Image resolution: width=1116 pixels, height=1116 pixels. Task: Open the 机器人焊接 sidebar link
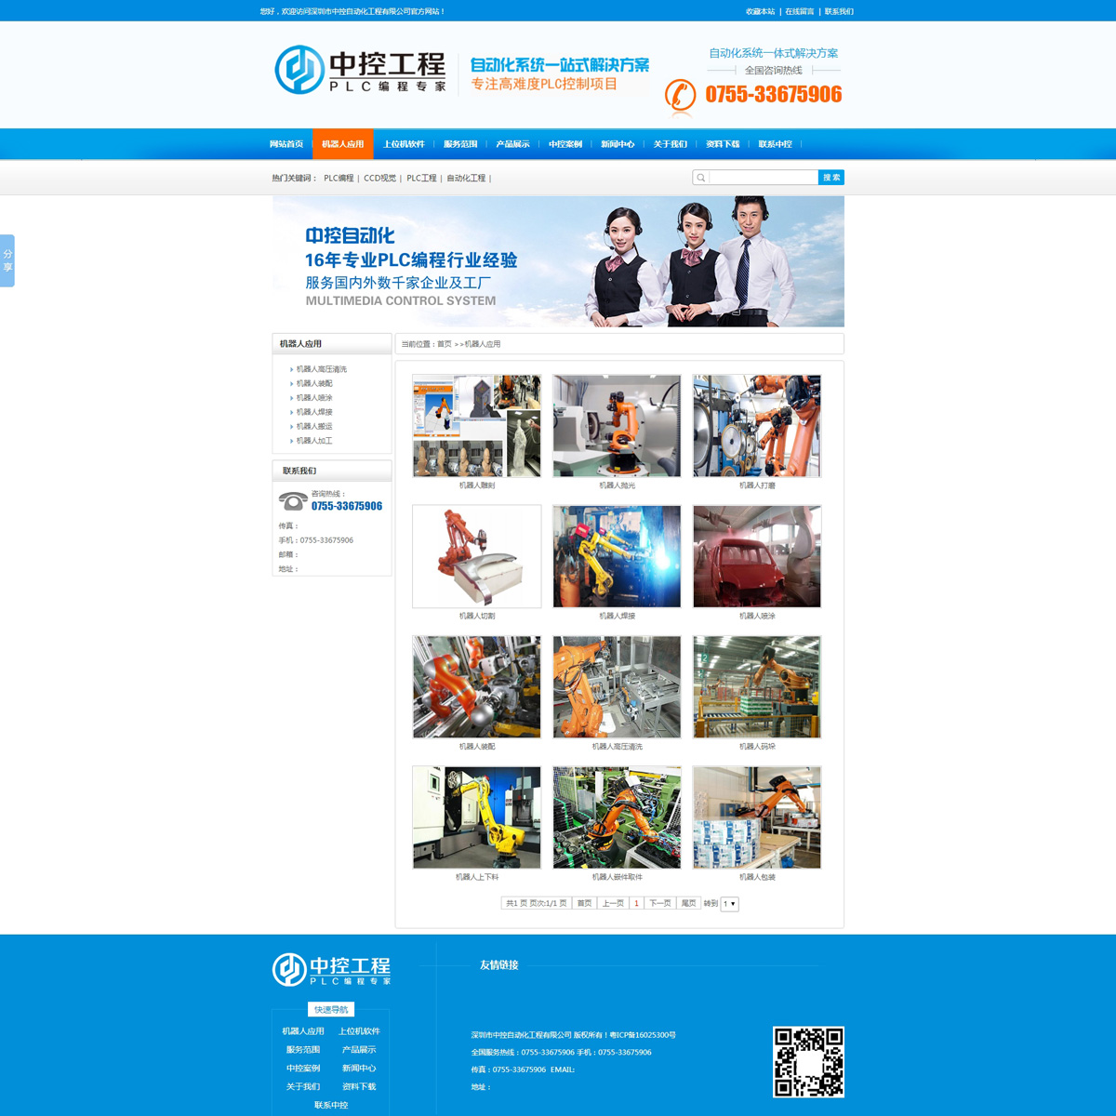point(314,412)
